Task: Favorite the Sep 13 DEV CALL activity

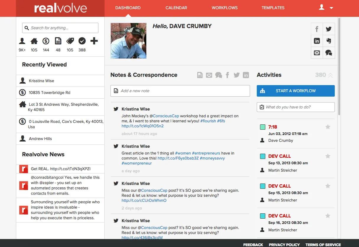Action: [x=328, y=156]
